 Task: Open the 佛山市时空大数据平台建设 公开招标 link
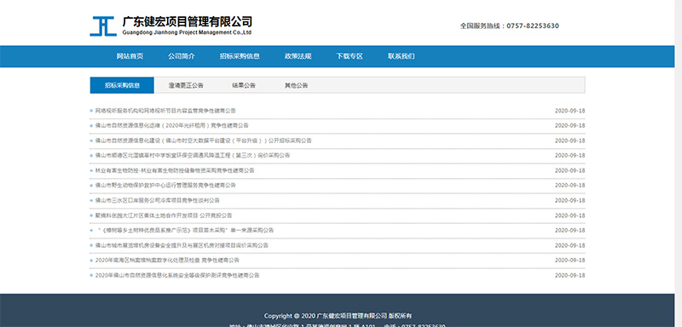(x=203, y=141)
